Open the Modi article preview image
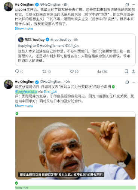The height and width of the screenshot is (190, 138). (x=75, y=148)
